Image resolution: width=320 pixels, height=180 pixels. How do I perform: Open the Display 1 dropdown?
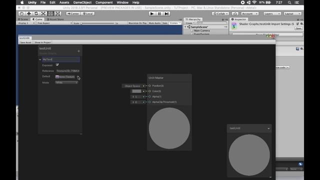26,23
